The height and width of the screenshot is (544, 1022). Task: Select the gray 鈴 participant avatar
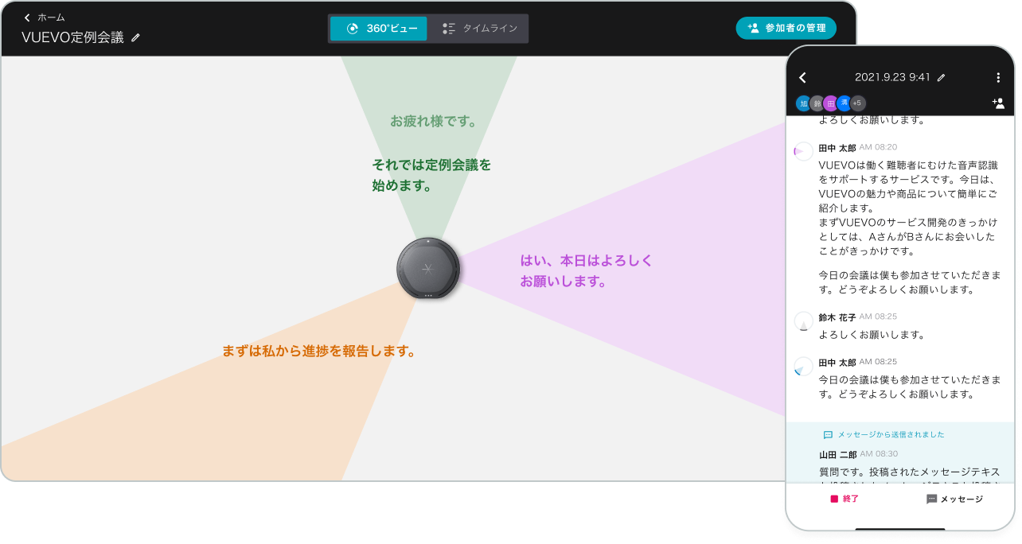817,103
